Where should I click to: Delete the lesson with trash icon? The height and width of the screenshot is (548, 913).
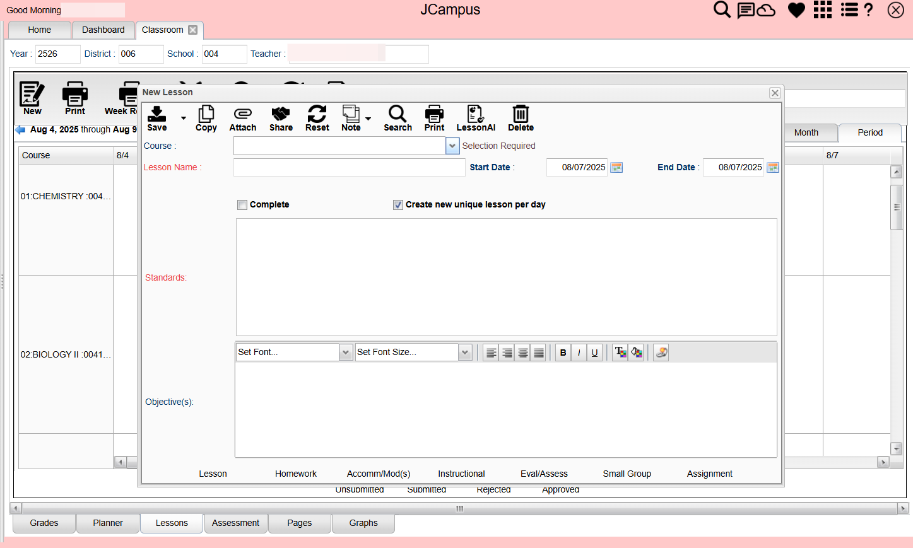pyautogui.click(x=521, y=118)
